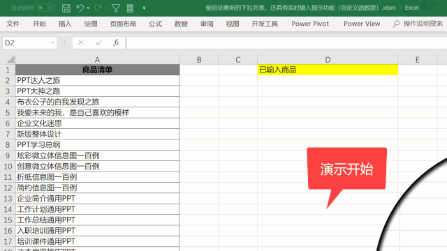Click the Redo arrow icon
447x251 pixels.
[x=98, y=8]
